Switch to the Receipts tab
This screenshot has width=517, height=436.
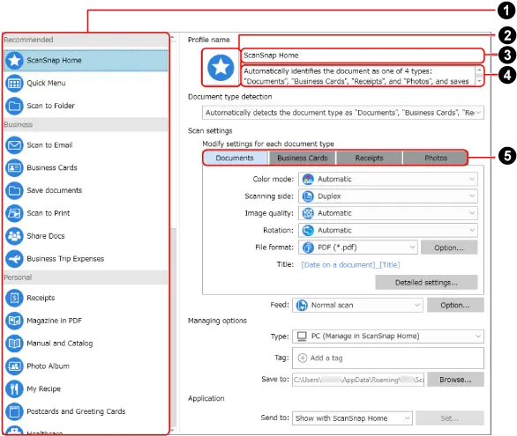pyautogui.click(x=370, y=159)
